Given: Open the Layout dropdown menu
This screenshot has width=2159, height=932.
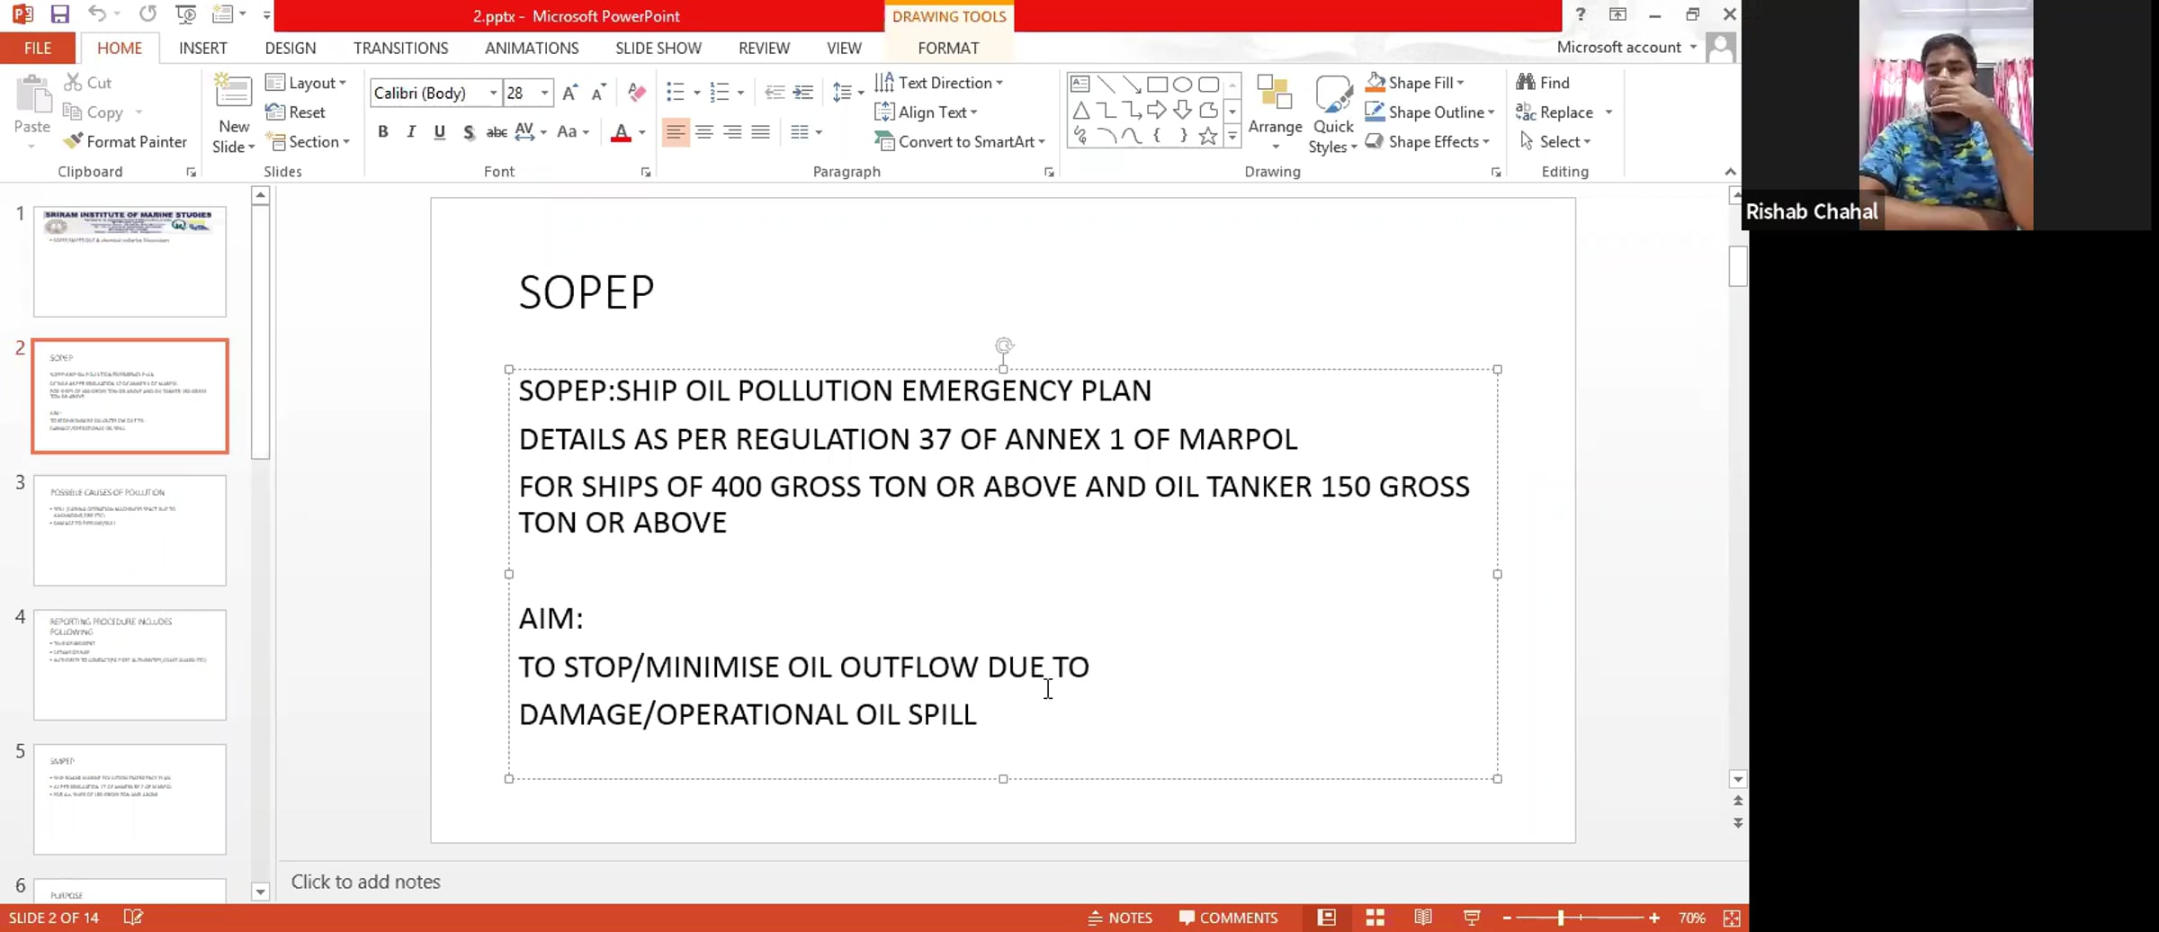Looking at the screenshot, I should tap(307, 83).
